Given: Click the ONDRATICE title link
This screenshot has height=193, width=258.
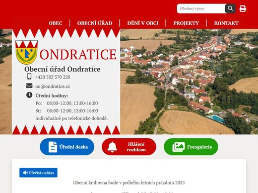Looking at the screenshot, I should tap(78, 54).
